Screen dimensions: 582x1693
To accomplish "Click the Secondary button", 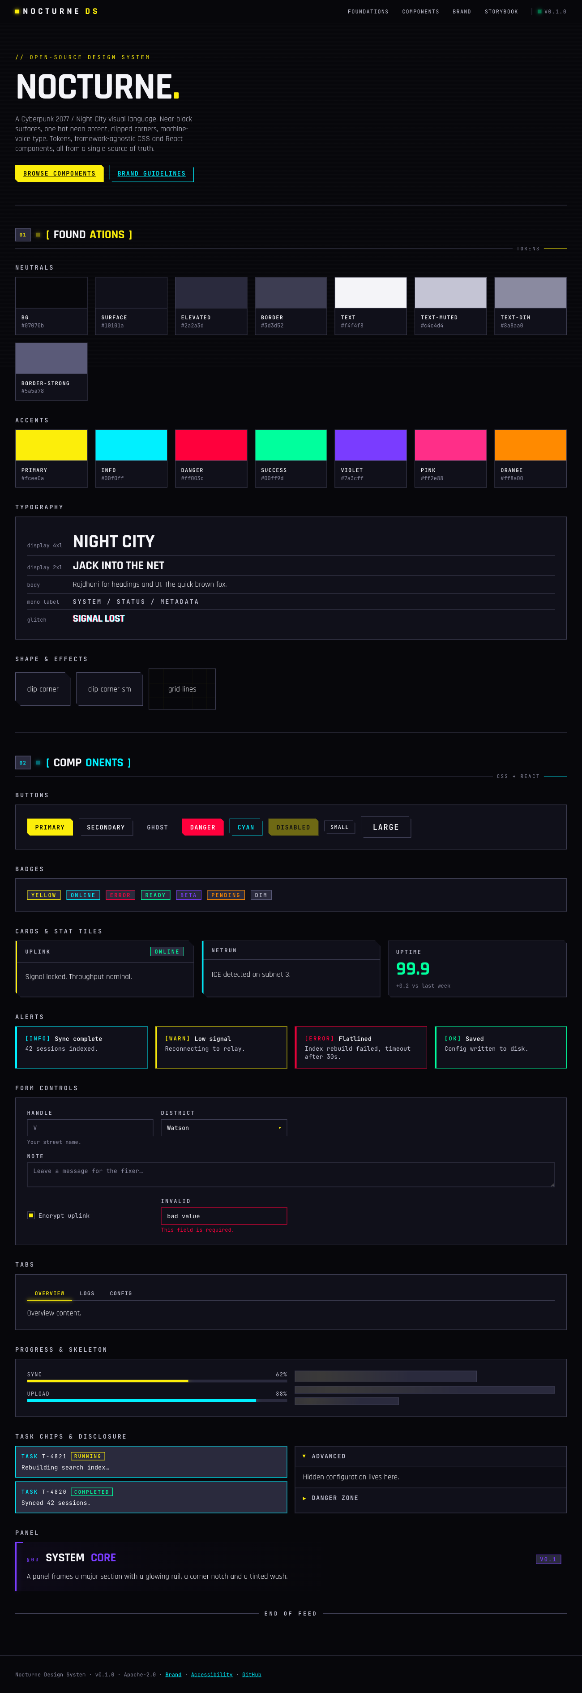I will click(106, 827).
